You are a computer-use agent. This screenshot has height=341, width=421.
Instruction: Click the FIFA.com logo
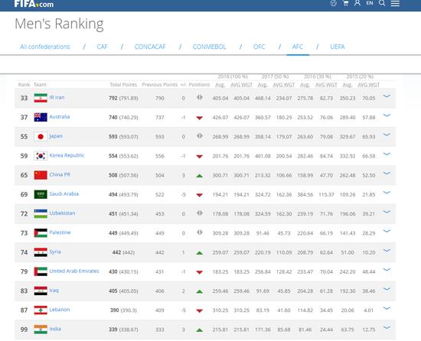tap(34, 4)
